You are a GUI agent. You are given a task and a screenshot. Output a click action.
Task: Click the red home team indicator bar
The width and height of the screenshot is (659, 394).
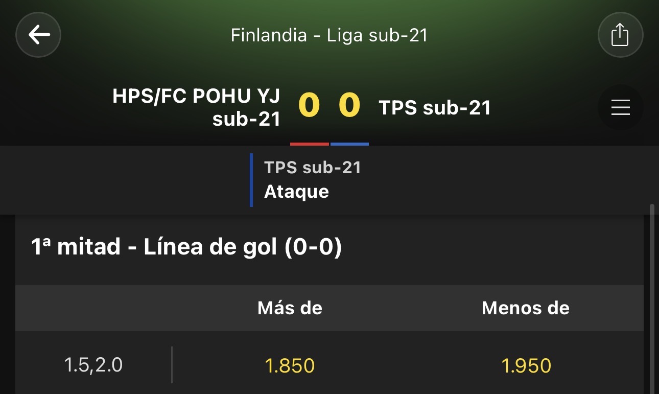[310, 144]
